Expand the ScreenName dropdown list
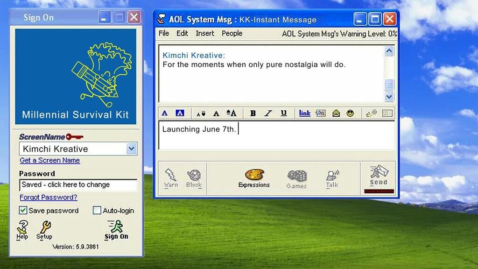Viewport: 478px width, 269px height. tap(132, 149)
